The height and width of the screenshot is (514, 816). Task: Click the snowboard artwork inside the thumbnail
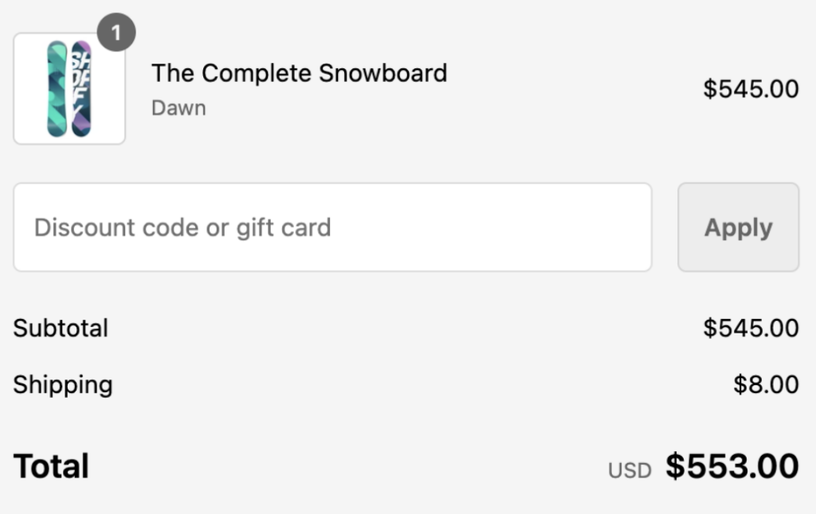coord(69,88)
